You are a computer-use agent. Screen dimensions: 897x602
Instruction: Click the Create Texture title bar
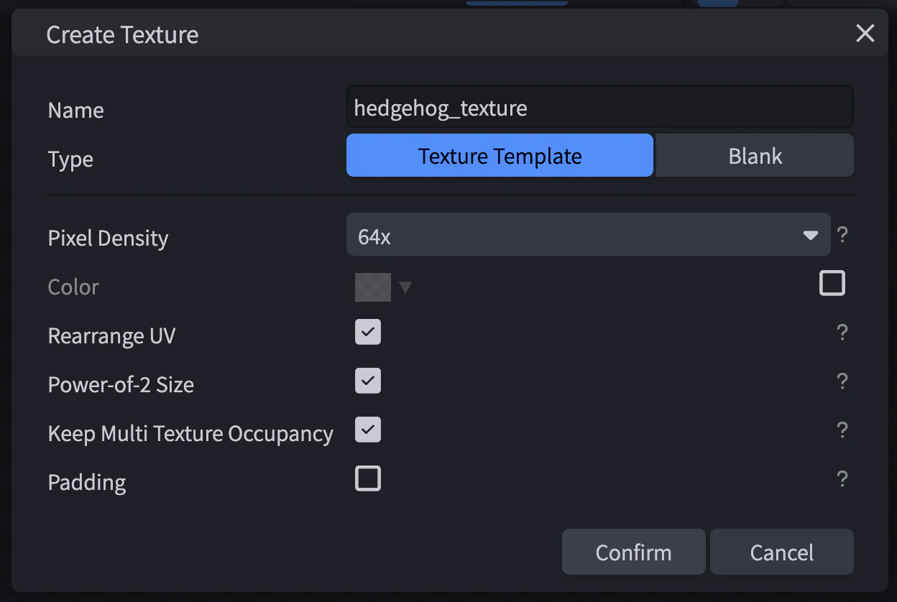tap(431, 34)
